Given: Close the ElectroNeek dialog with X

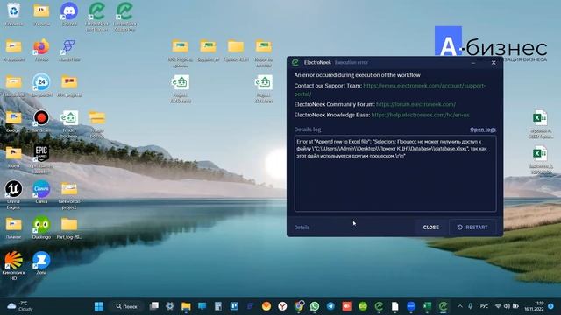Looking at the screenshot, I should pyautogui.click(x=494, y=62).
